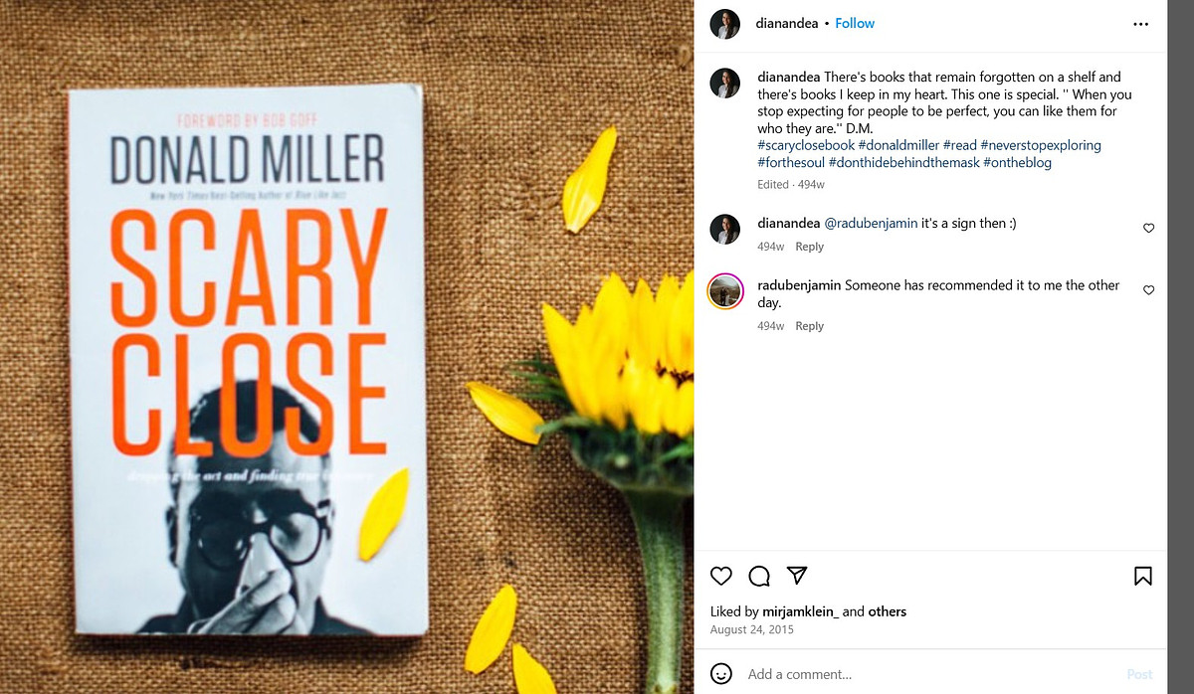Open the comment speech bubble icon
The image size is (1194, 694).
click(x=759, y=576)
